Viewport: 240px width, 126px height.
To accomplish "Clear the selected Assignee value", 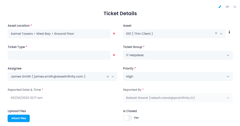I will [108, 76].
